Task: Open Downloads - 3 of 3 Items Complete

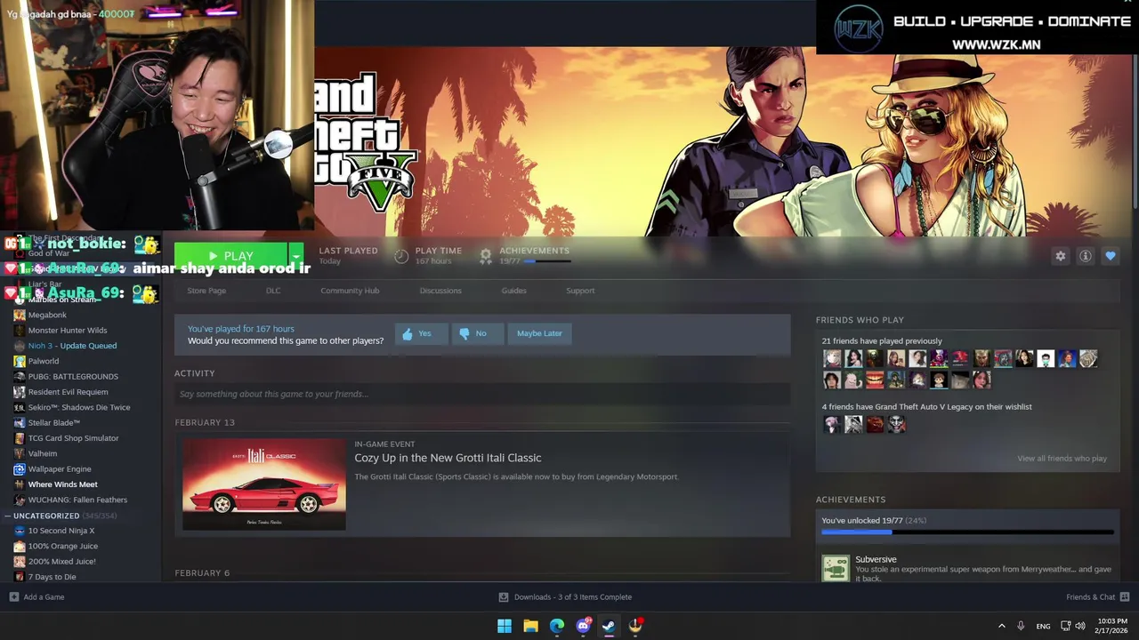Action: (x=565, y=597)
